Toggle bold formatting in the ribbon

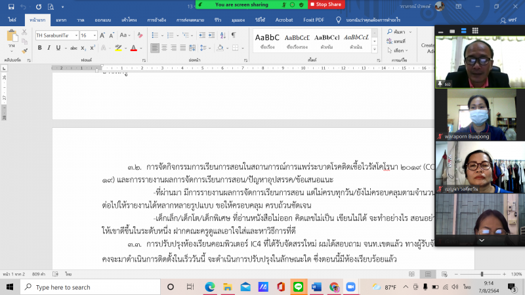point(39,48)
